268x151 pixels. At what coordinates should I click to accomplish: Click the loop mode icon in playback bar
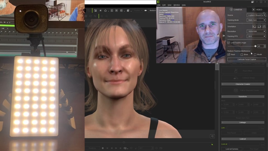tap(125, 148)
